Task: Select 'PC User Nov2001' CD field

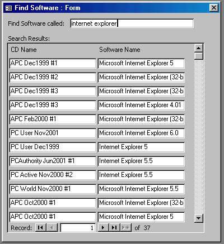Action: tap(53, 133)
